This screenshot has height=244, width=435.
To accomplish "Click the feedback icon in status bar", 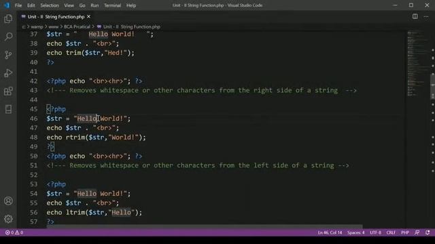I will [x=417, y=232].
